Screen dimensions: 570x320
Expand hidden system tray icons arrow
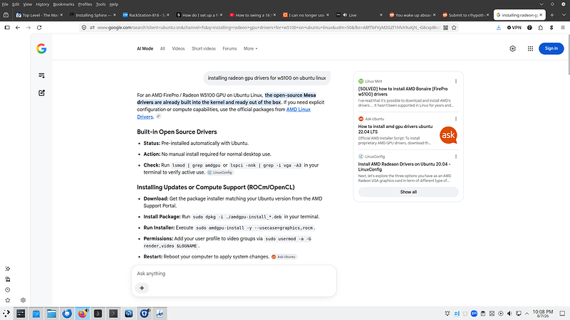pos(527,314)
